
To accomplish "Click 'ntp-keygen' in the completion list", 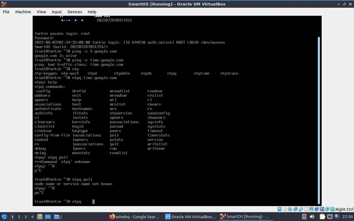I will click(46, 73).
